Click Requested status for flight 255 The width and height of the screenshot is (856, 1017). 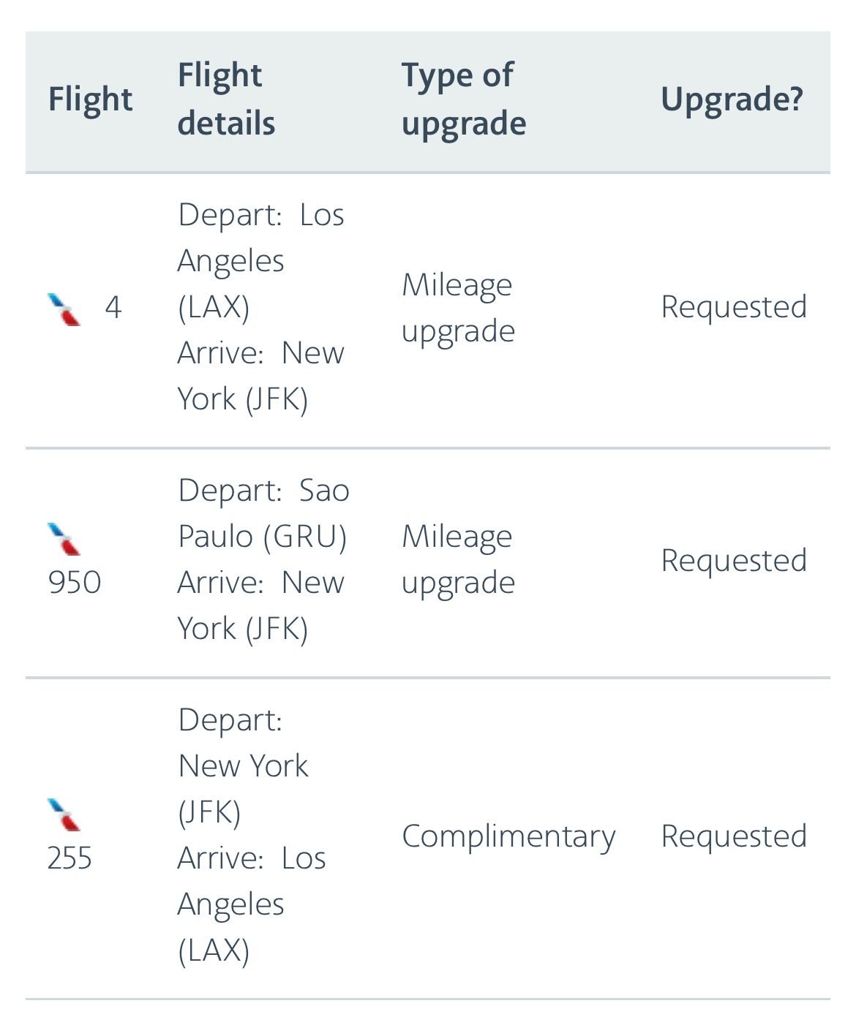point(734,836)
